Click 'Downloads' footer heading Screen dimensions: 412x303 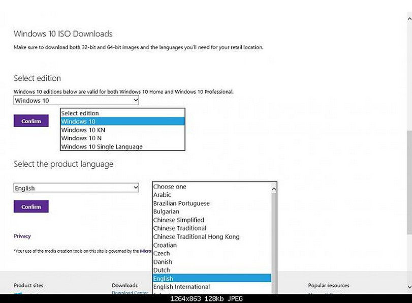tap(125, 285)
